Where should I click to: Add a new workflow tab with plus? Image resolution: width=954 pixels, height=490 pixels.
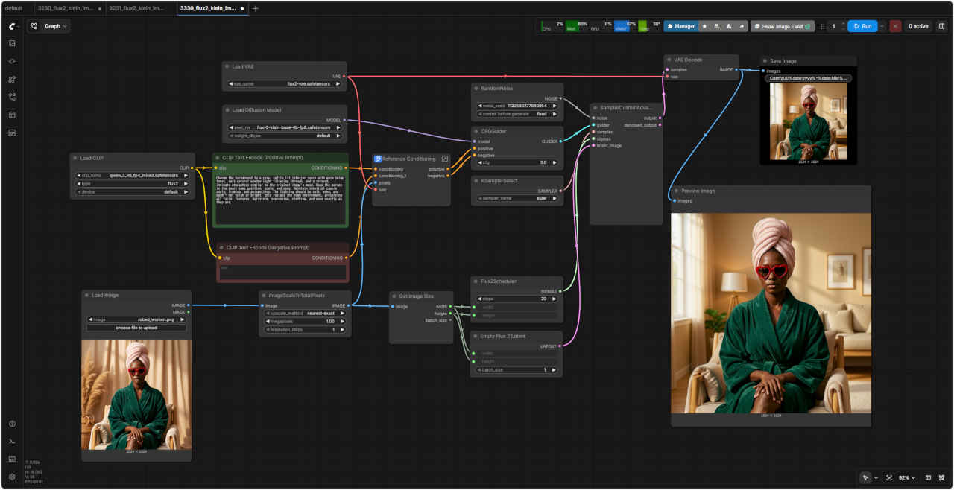point(256,8)
